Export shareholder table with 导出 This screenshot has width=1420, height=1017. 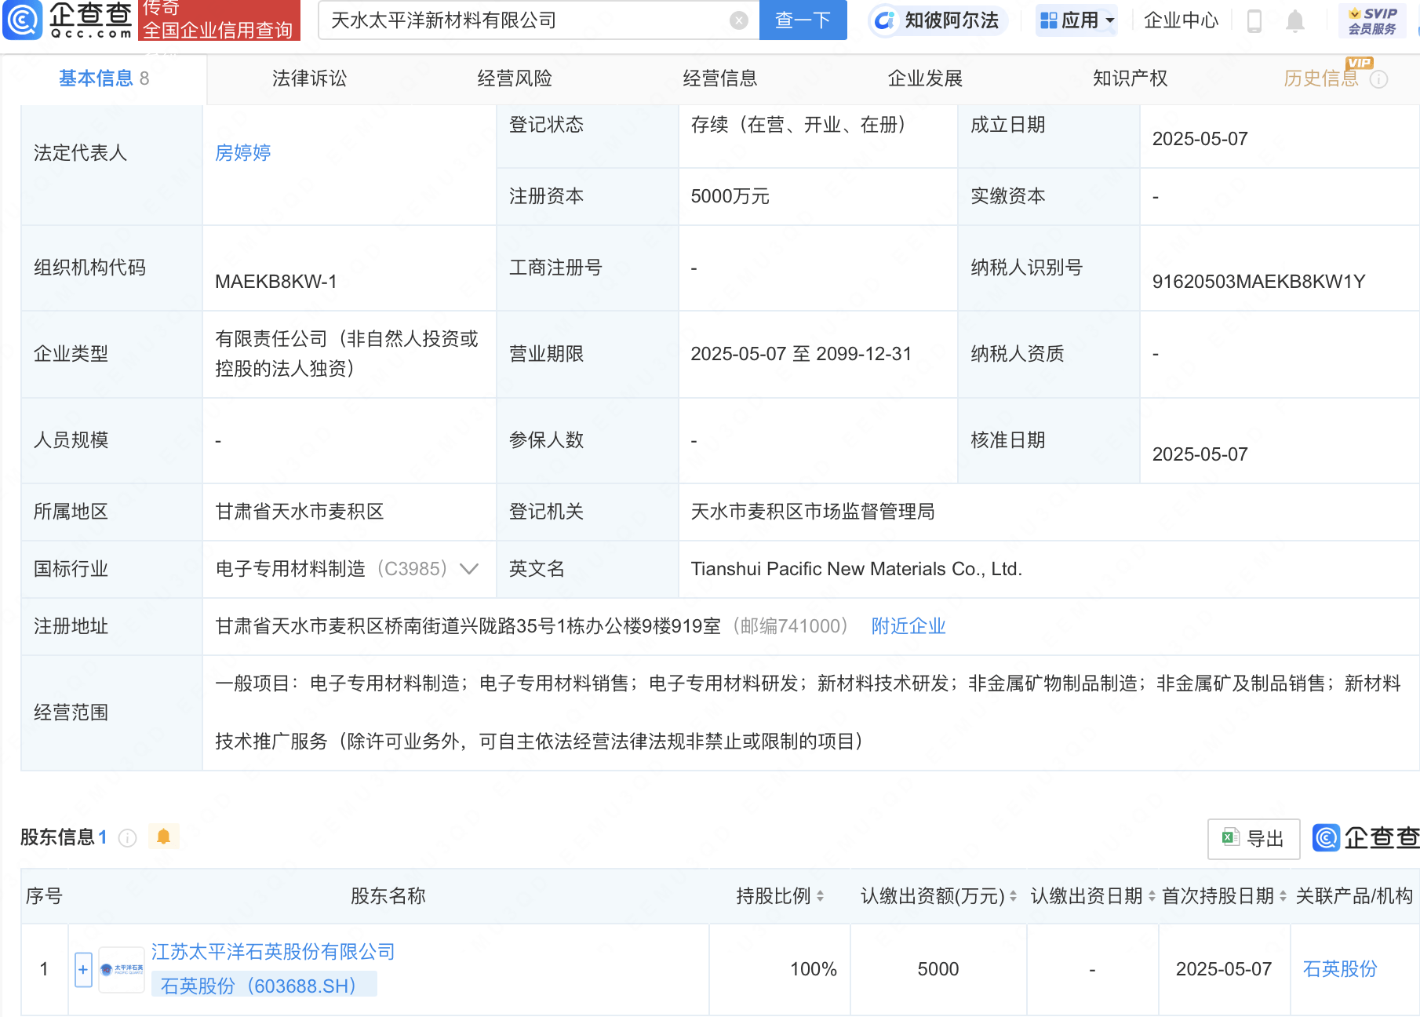[x=1253, y=839]
